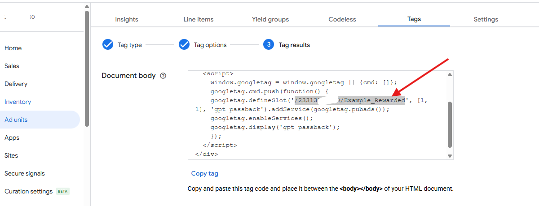Click the Tag options completed checkmark step
Viewport: 539px width, 206px height.
coord(184,45)
